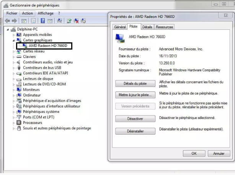This screenshot has height=175, width=235.
Task: Click the Claviers keyboard icon
Action: (19, 57)
